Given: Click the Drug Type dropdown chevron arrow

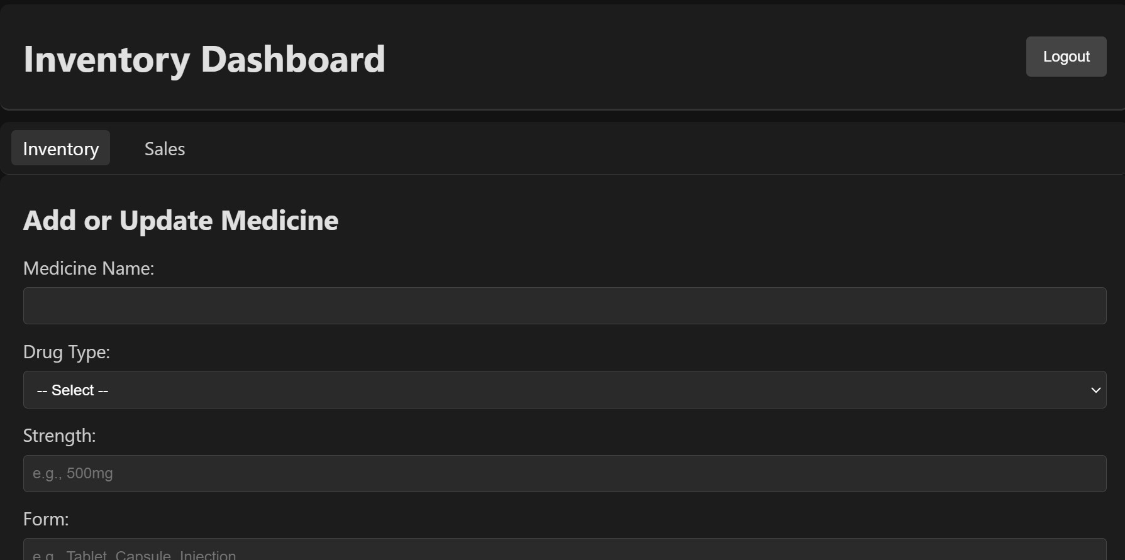Looking at the screenshot, I should 1095,390.
